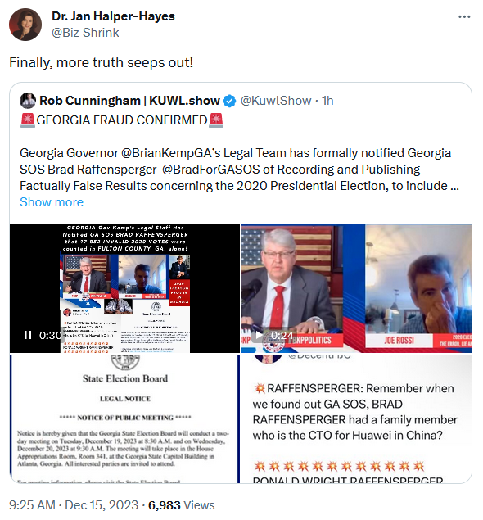Open the @Biz_Shrink handle
This screenshot has width=483, height=520.
pos(85,33)
